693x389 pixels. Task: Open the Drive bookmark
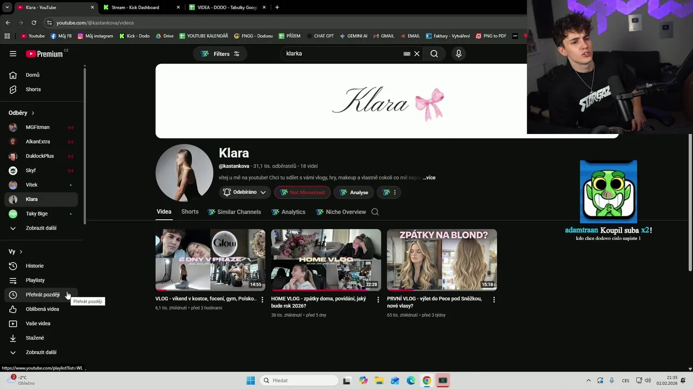pyautogui.click(x=165, y=36)
